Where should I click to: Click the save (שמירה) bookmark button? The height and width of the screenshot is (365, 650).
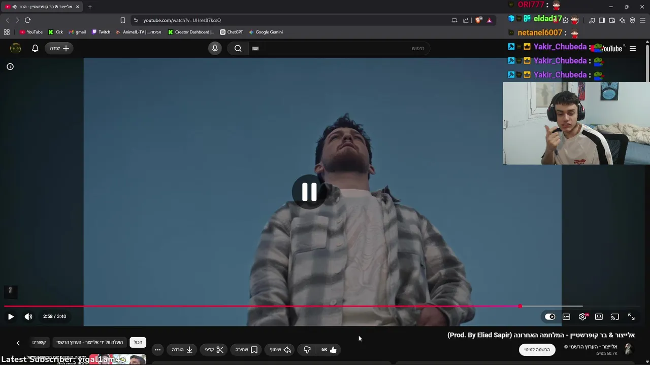click(x=246, y=350)
